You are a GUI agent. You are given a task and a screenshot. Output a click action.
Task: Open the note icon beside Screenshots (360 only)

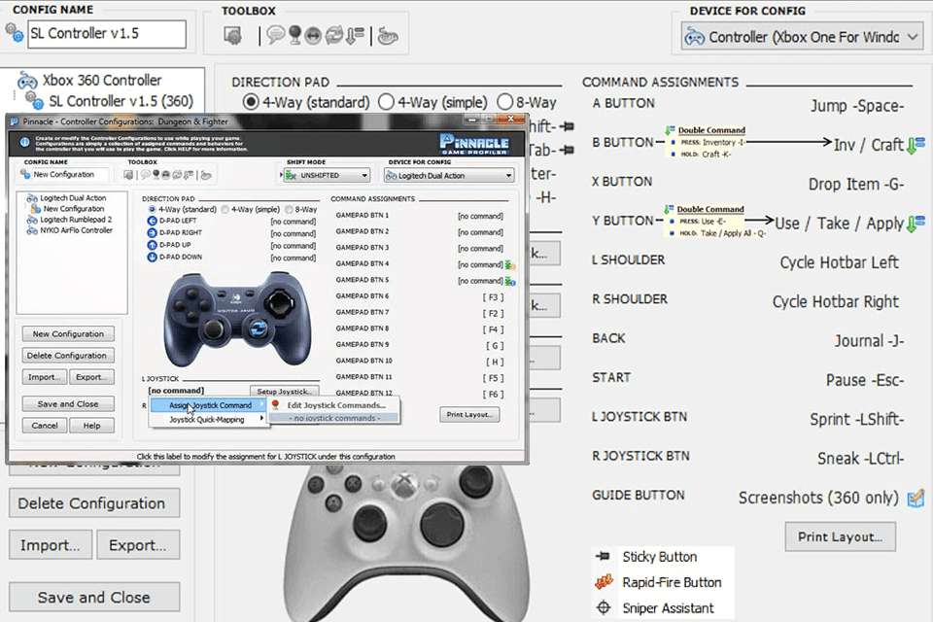(916, 498)
